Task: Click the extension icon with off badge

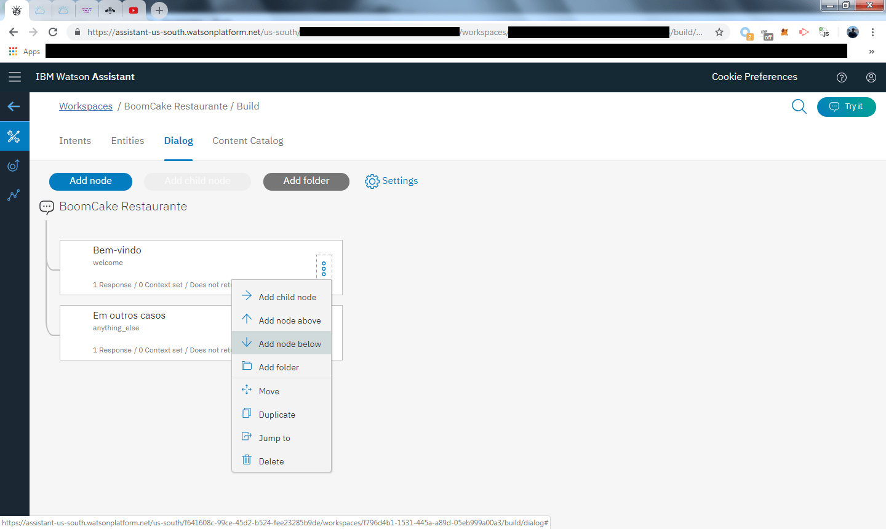Action: [x=767, y=33]
